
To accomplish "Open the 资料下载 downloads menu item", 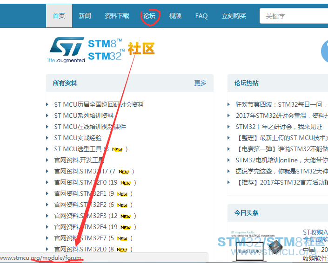I will [x=117, y=16].
